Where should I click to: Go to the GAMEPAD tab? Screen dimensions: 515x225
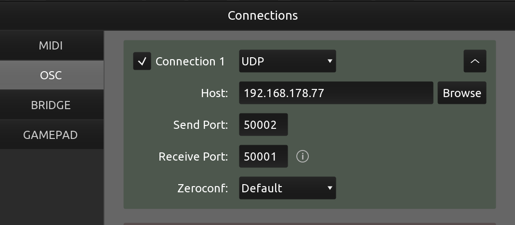click(x=52, y=135)
